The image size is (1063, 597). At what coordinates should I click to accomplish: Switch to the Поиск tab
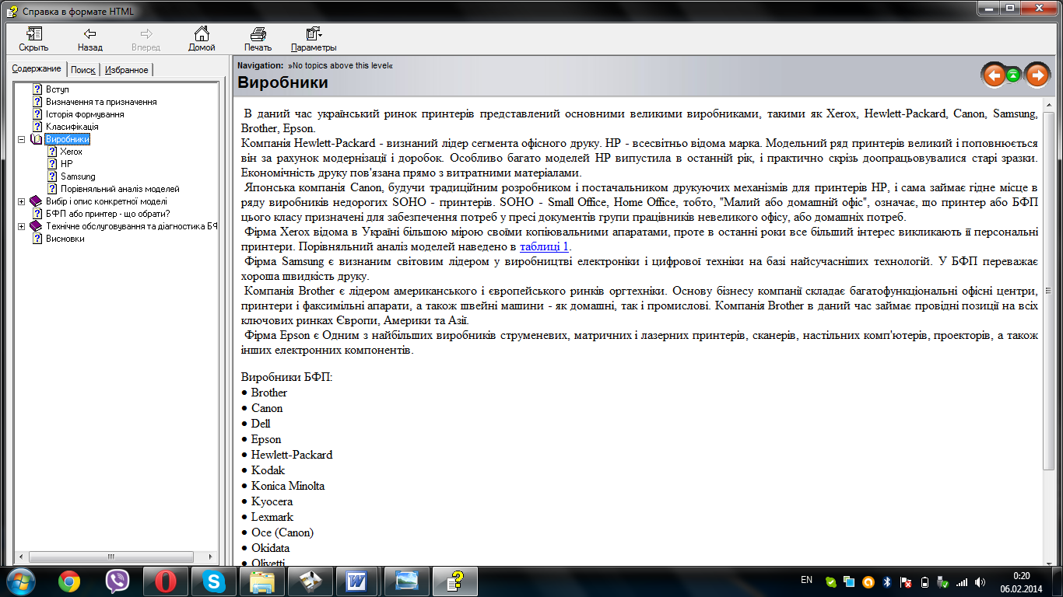point(83,70)
